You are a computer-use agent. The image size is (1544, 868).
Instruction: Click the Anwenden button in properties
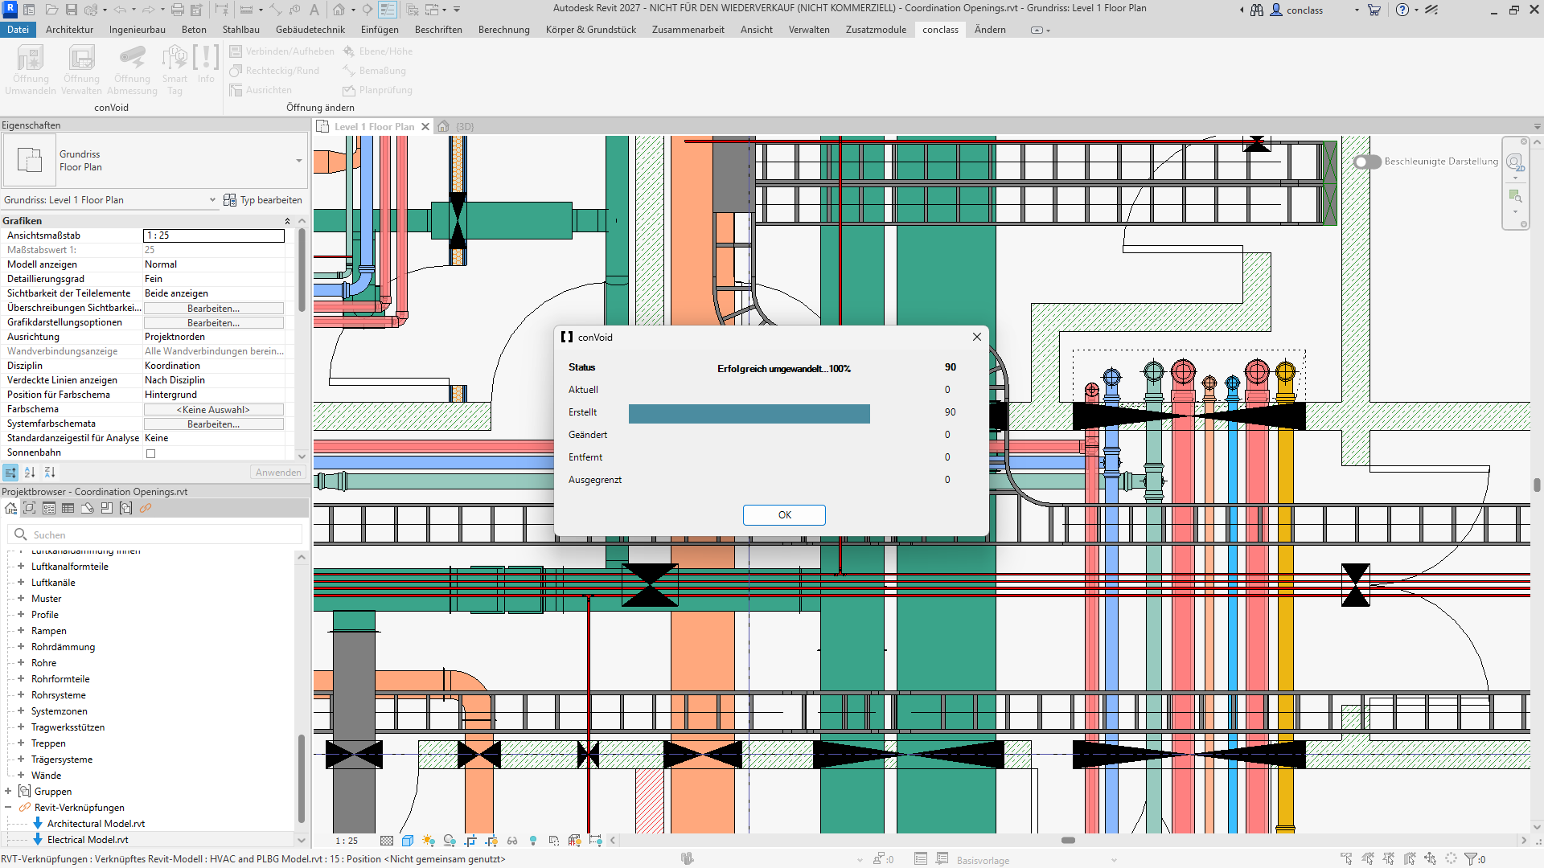click(x=278, y=473)
